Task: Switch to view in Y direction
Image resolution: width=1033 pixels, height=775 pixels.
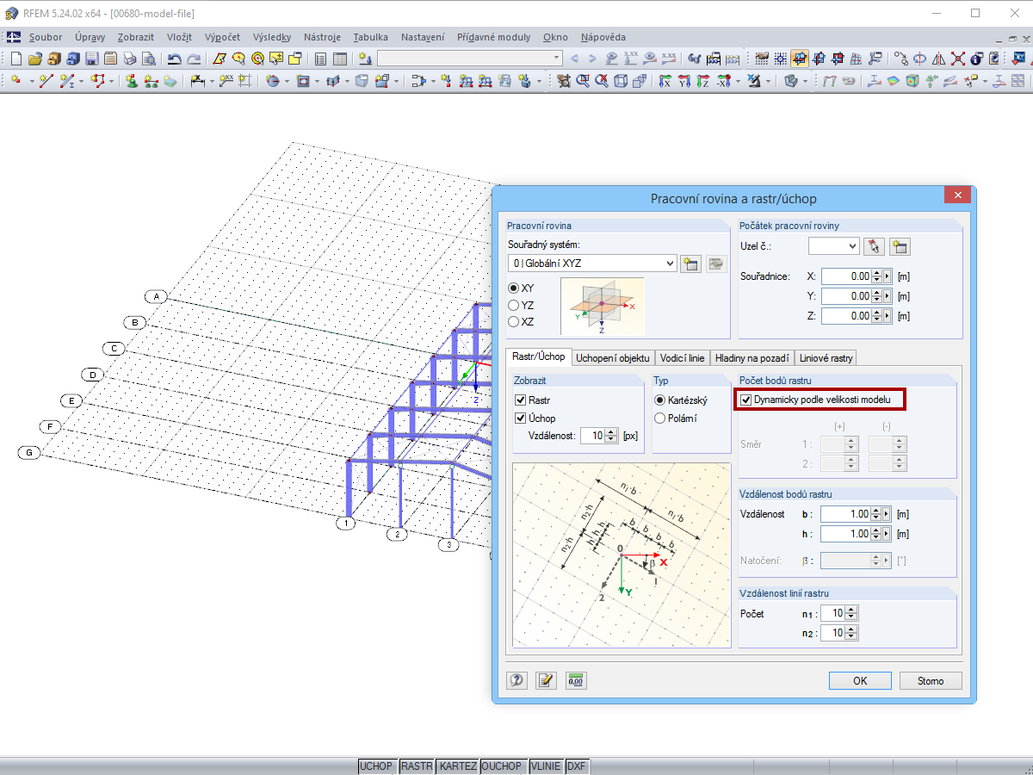Action: [684, 81]
